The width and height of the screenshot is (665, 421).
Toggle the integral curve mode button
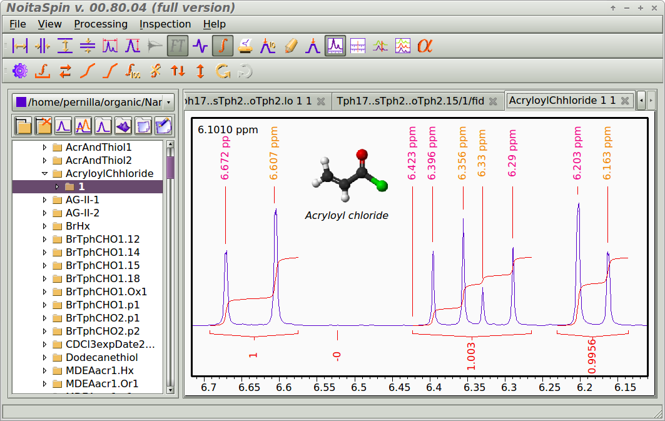222,46
